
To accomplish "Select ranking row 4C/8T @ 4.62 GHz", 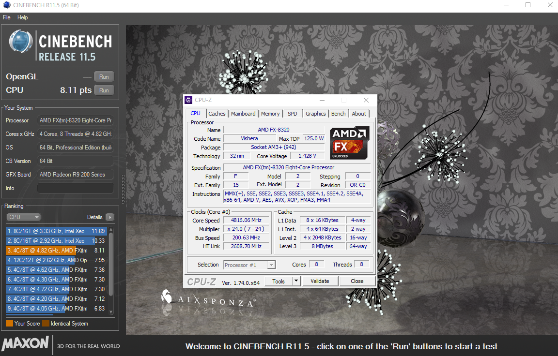I will [x=56, y=270].
